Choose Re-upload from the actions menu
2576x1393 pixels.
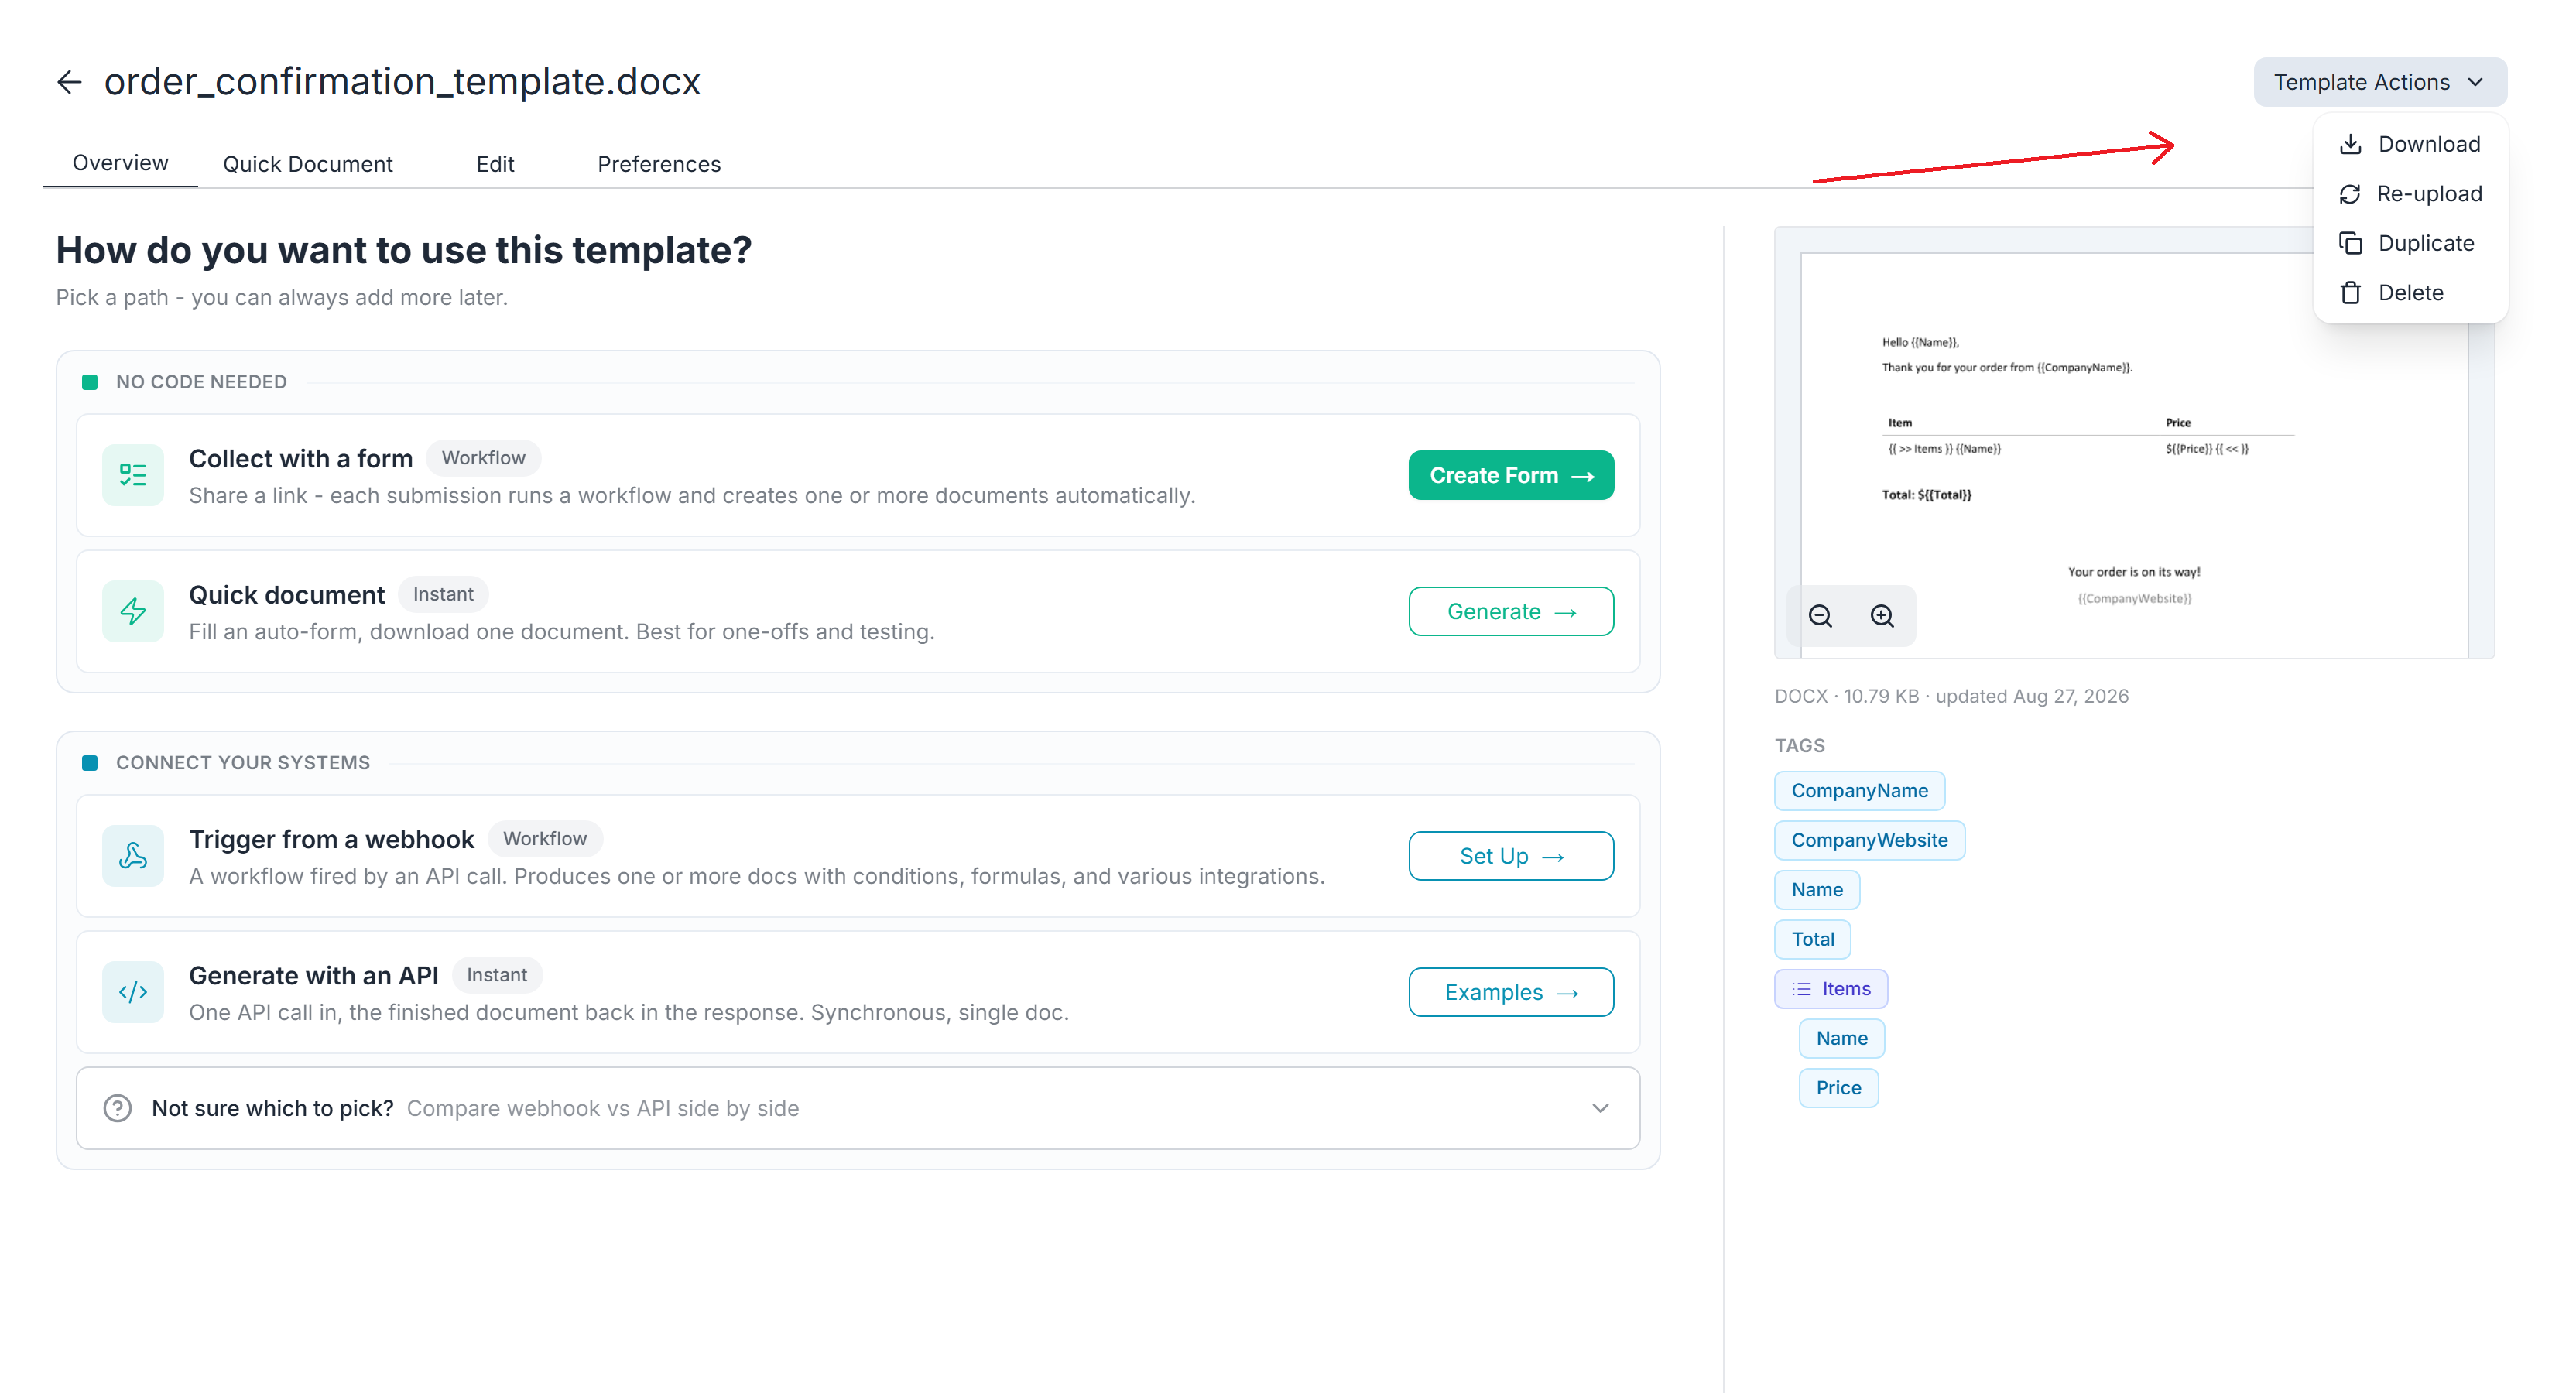[2410, 194]
